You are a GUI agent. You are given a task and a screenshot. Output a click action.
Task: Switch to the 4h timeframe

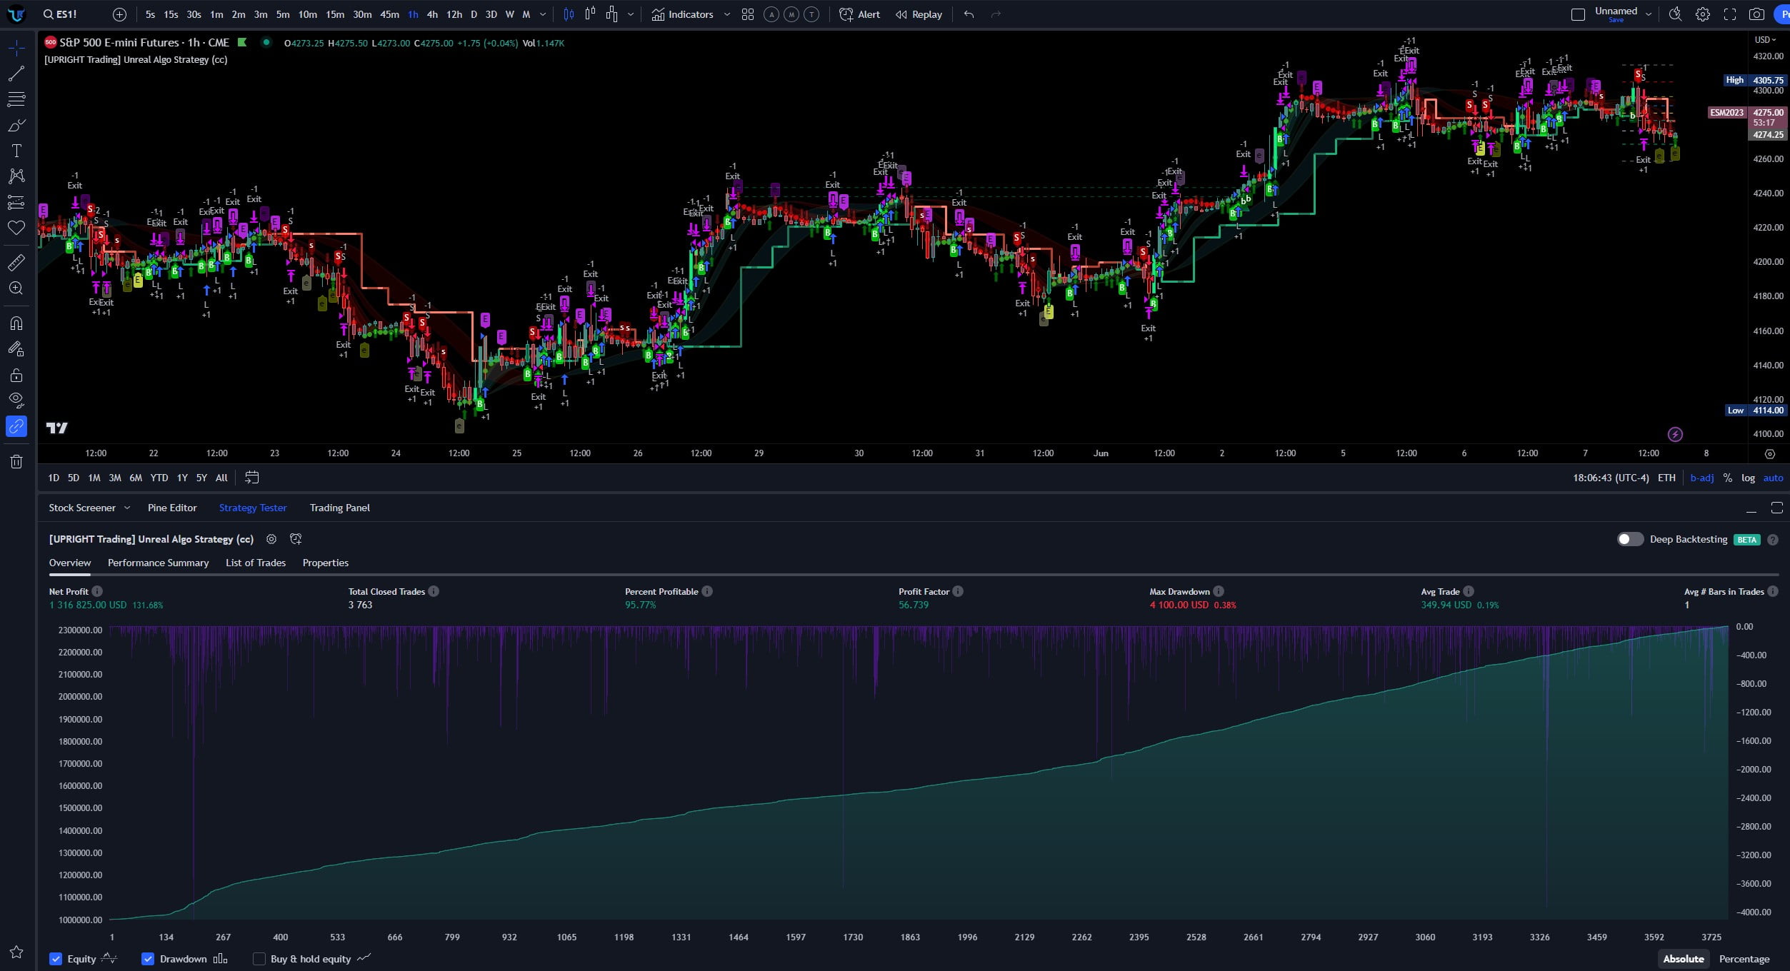pyautogui.click(x=432, y=14)
